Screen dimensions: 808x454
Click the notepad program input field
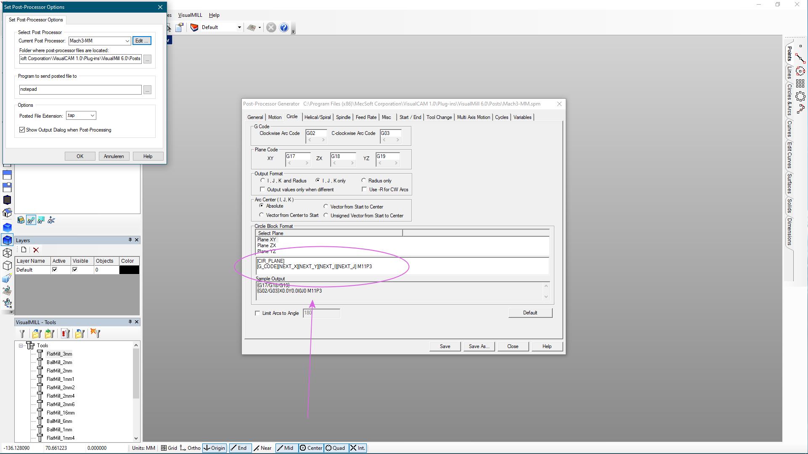tap(80, 90)
